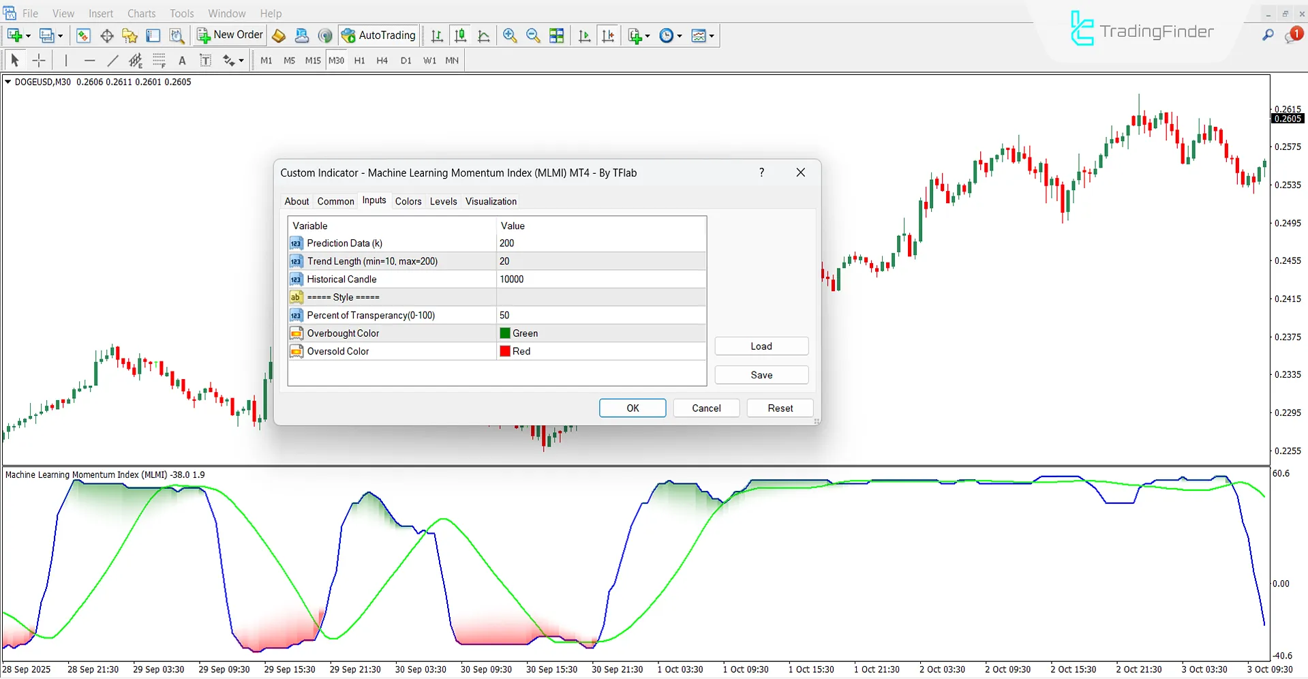The image size is (1308, 679).
Task: Open the Tile Windows layout icon
Action: coord(557,35)
